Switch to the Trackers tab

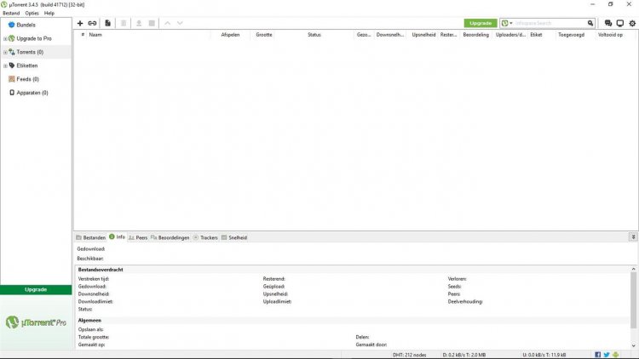(205, 237)
